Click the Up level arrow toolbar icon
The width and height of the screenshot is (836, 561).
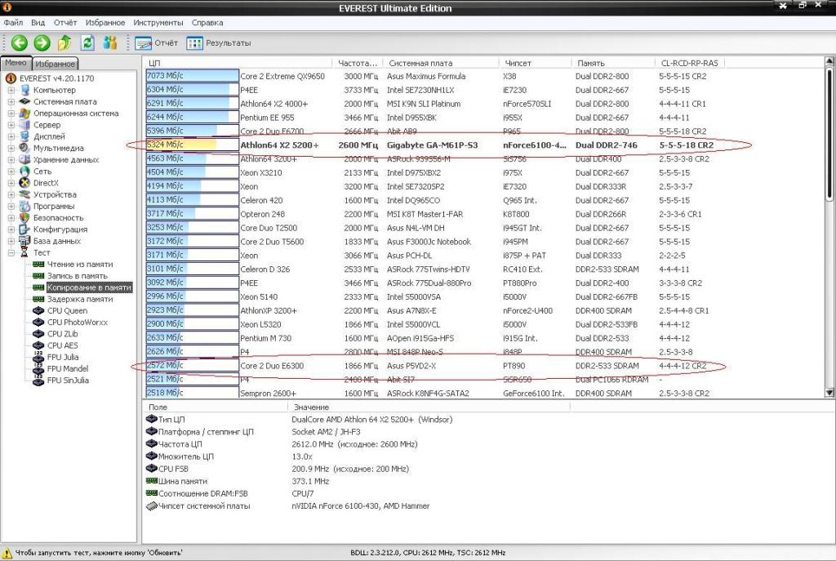pyautogui.click(x=65, y=42)
